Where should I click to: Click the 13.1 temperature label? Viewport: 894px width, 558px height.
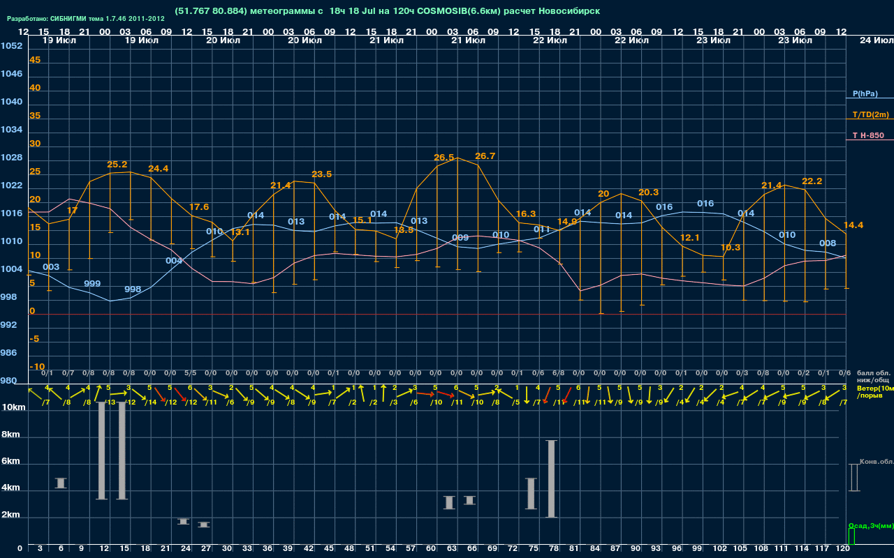point(240,232)
